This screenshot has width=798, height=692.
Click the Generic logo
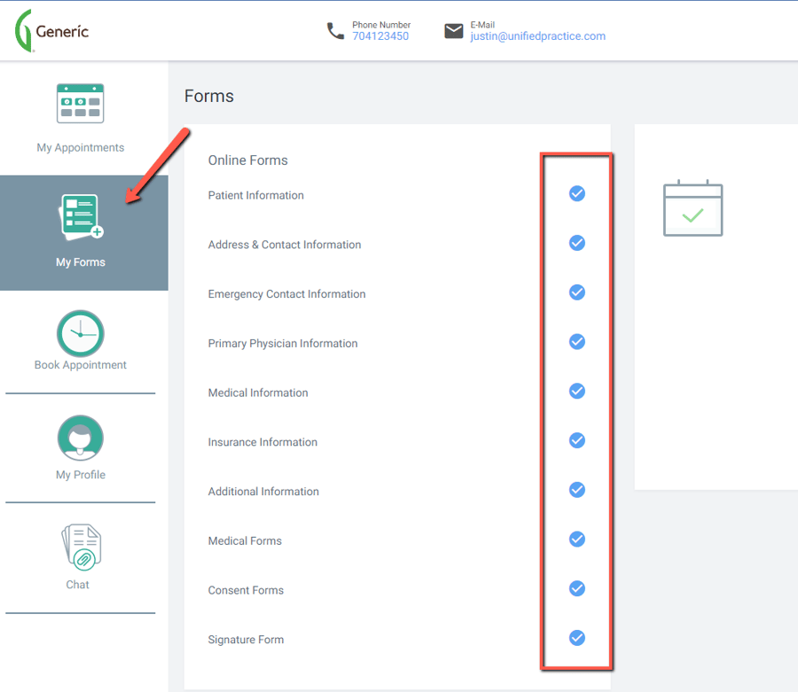tap(51, 30)
